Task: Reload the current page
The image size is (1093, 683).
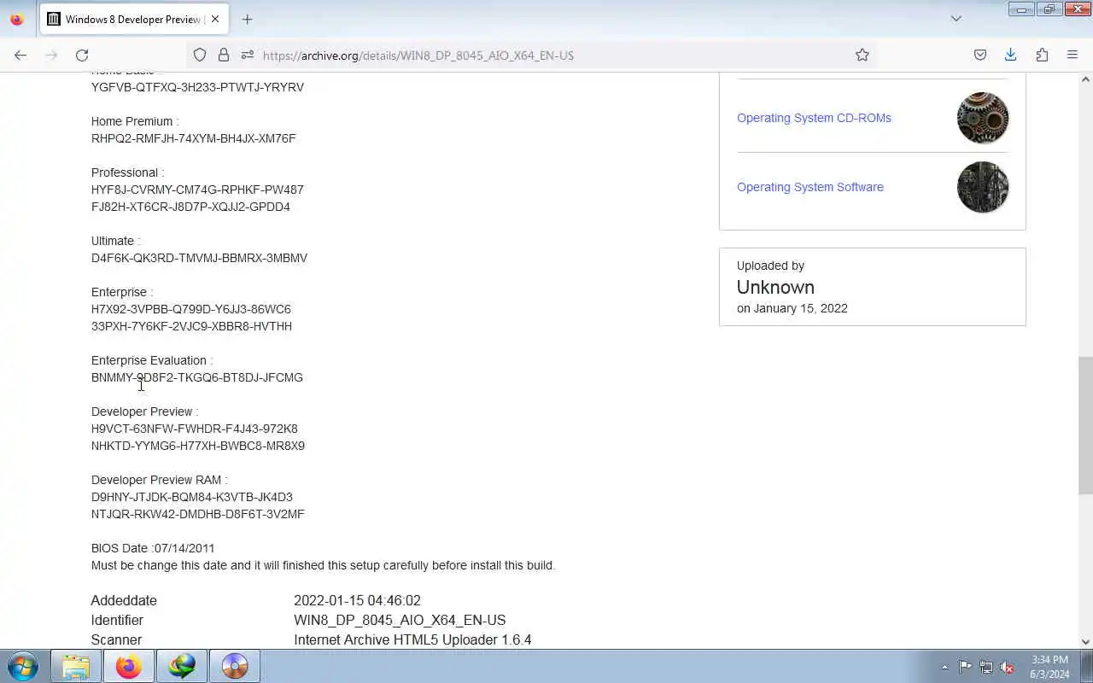Action: [82, 55]
